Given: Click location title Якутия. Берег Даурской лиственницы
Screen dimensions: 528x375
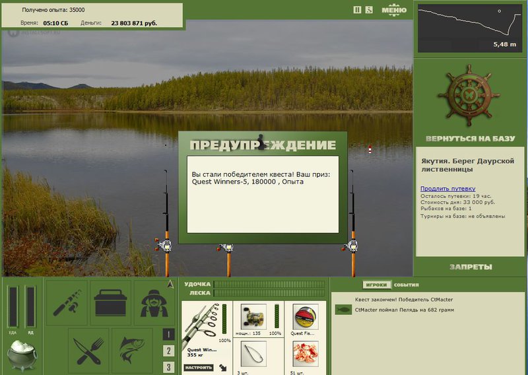Looking at the screenshot, I should (x=468, y=165).
